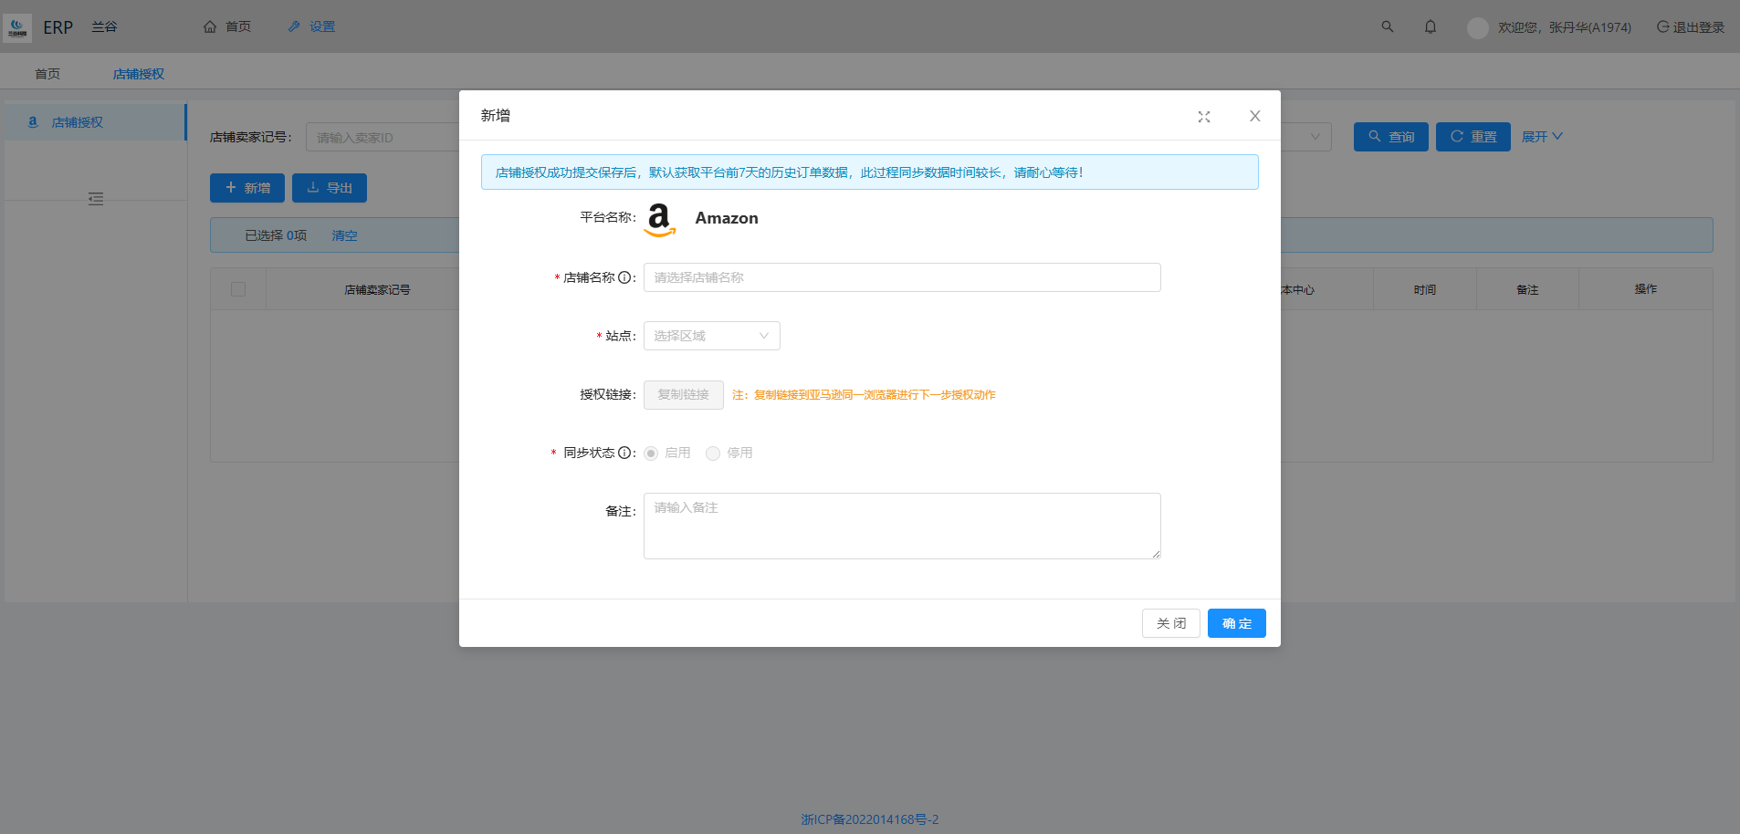This screenshot has height=834, width=1740.
Task: Close the 新增 dialog with X icon
Action: pos(1254,116)
